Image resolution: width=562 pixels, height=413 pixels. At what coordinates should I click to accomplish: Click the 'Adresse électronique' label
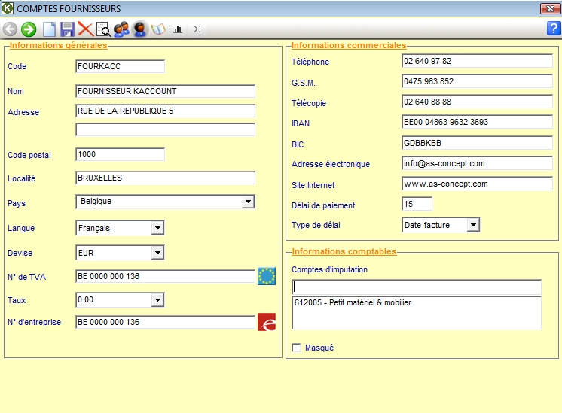(331, 164)
